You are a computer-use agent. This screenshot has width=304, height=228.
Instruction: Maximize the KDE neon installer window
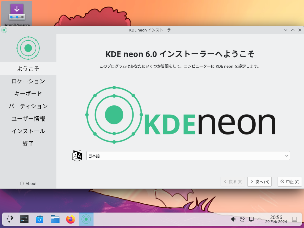pos(292,30)
